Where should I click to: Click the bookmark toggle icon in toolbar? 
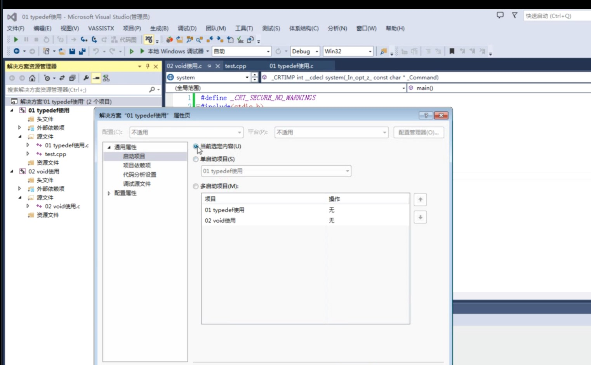tap(452, 51)
